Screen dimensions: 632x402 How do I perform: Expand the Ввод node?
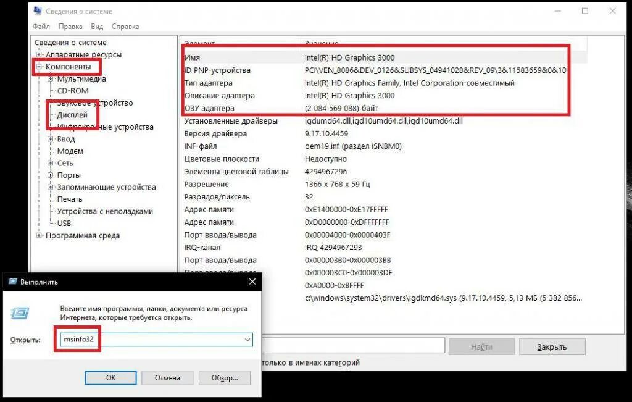51,139
